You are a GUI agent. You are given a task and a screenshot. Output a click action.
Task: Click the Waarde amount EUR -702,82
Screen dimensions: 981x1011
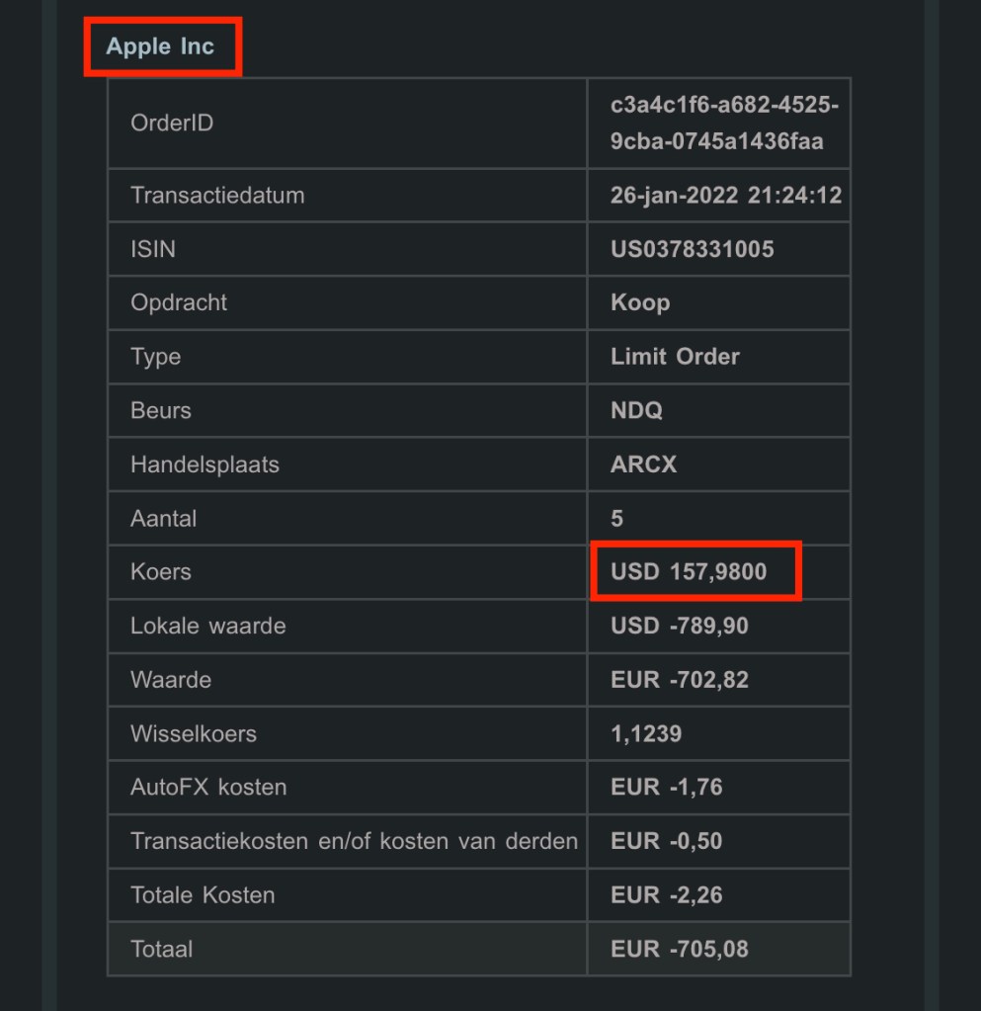(680, 680)
